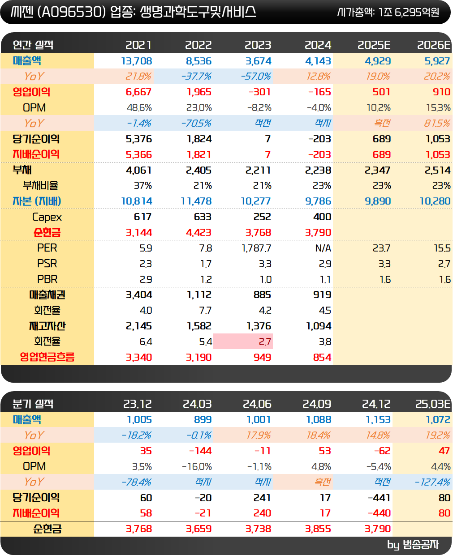Select the 2021 operating cash flow 3,340

139,357
